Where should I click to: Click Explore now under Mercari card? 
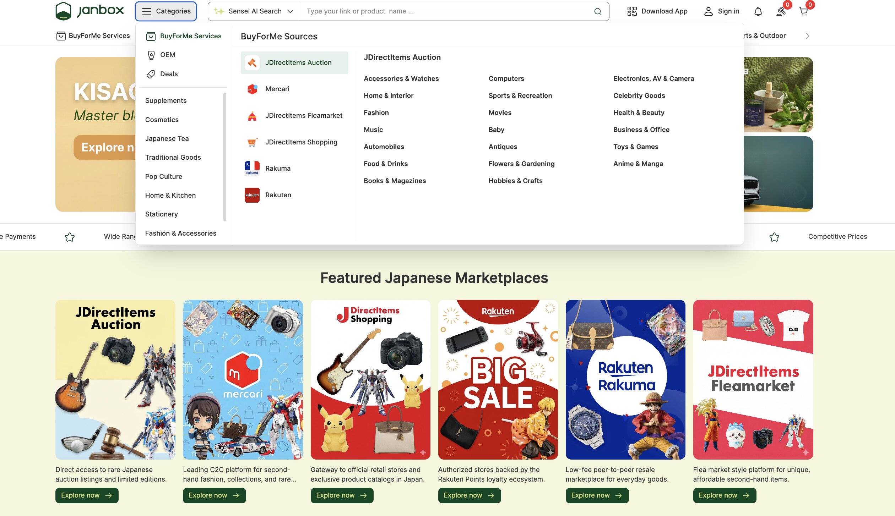point(215,495)
